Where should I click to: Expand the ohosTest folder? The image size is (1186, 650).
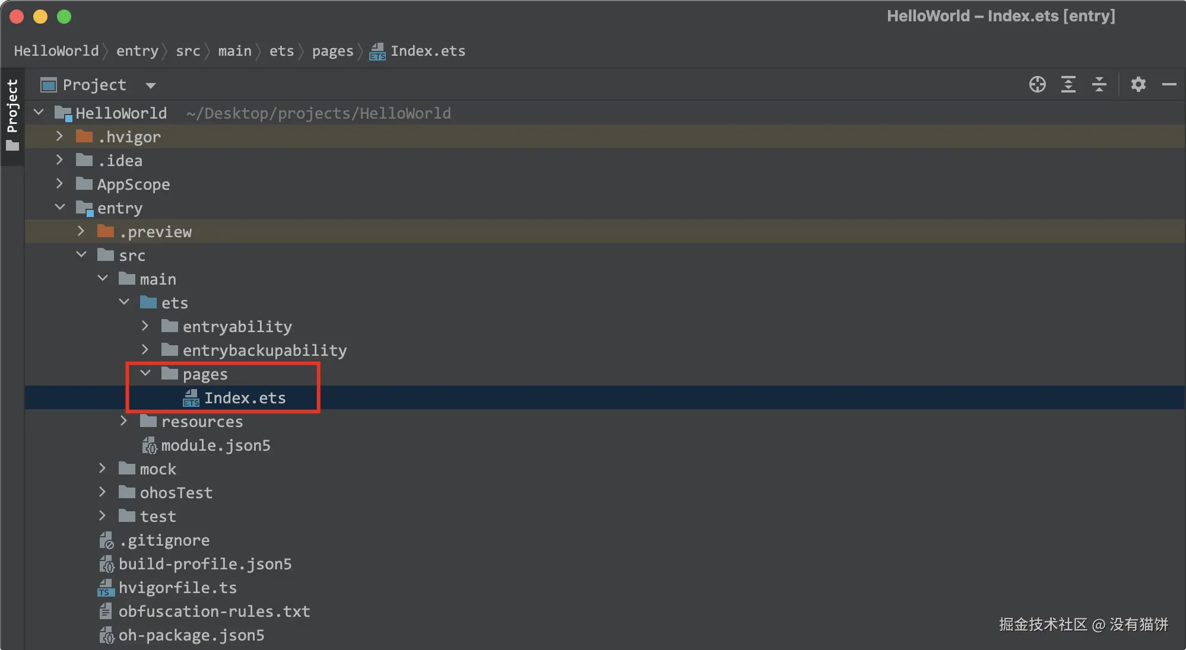coord(102,492)
